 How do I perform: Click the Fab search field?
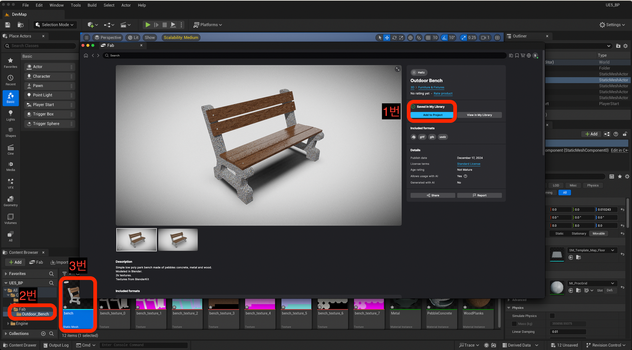[x=304, y=56]
